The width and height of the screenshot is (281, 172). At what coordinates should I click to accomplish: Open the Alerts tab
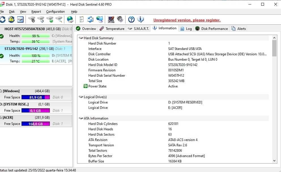239,28
